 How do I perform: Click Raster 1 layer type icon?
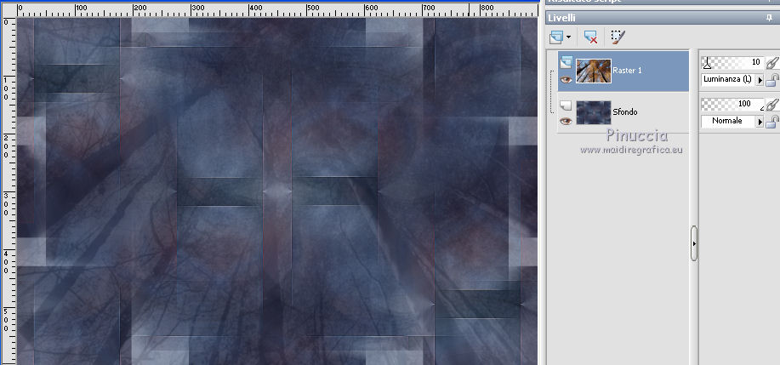[566, 62]
